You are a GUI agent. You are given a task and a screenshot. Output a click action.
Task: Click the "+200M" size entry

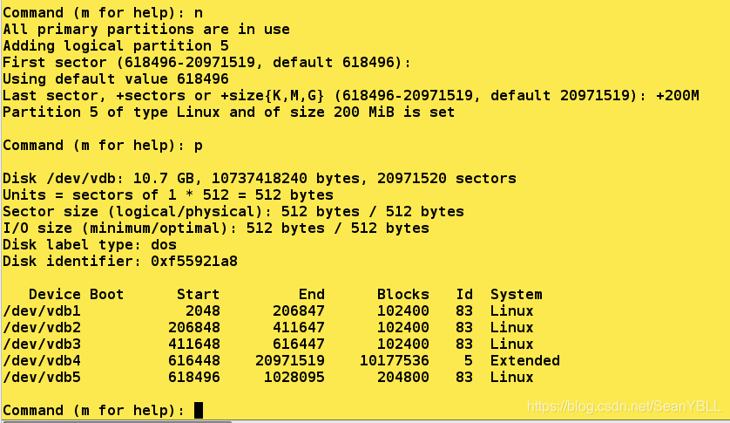pyautogui.click(x=678, y=96)
